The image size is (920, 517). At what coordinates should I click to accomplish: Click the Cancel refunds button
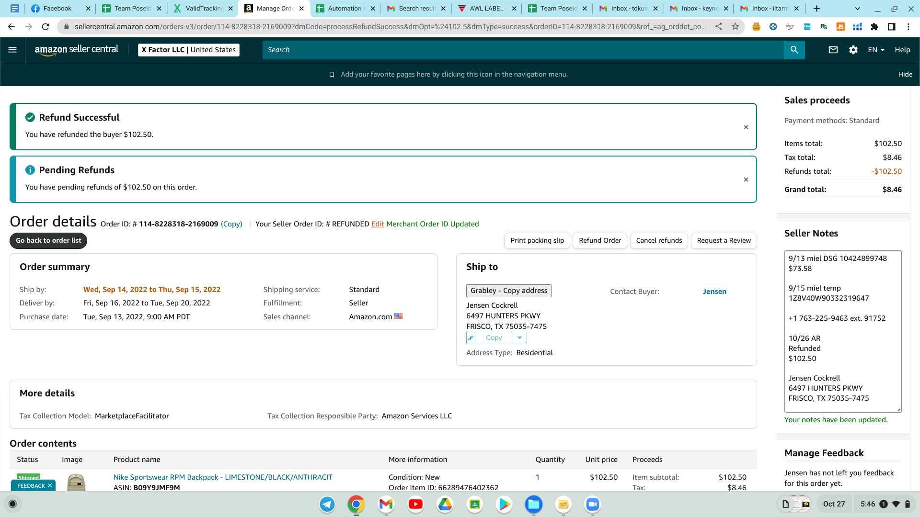pos(659,241)
